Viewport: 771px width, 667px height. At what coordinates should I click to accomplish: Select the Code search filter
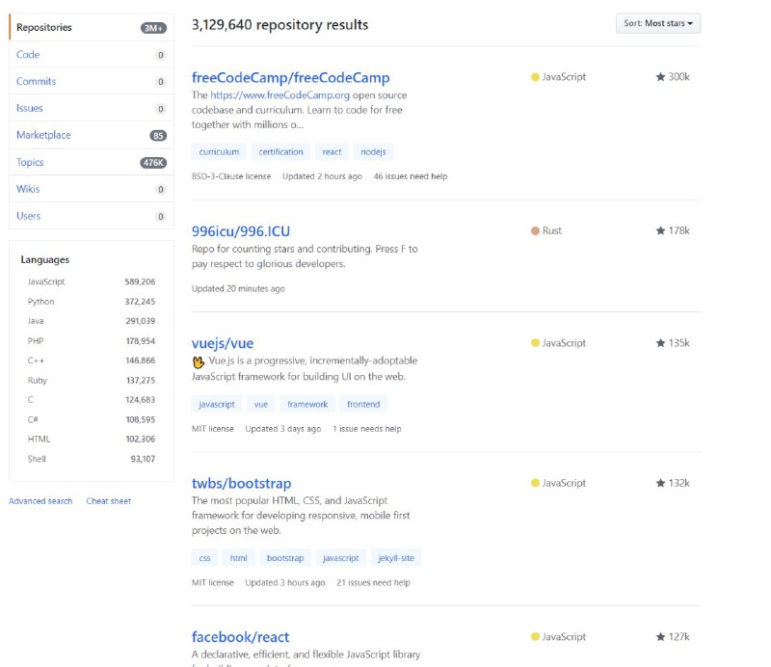28,54
